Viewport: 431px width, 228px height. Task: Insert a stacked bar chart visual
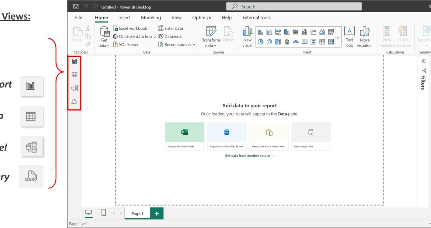pyautogui.click(x=260, y=32)
